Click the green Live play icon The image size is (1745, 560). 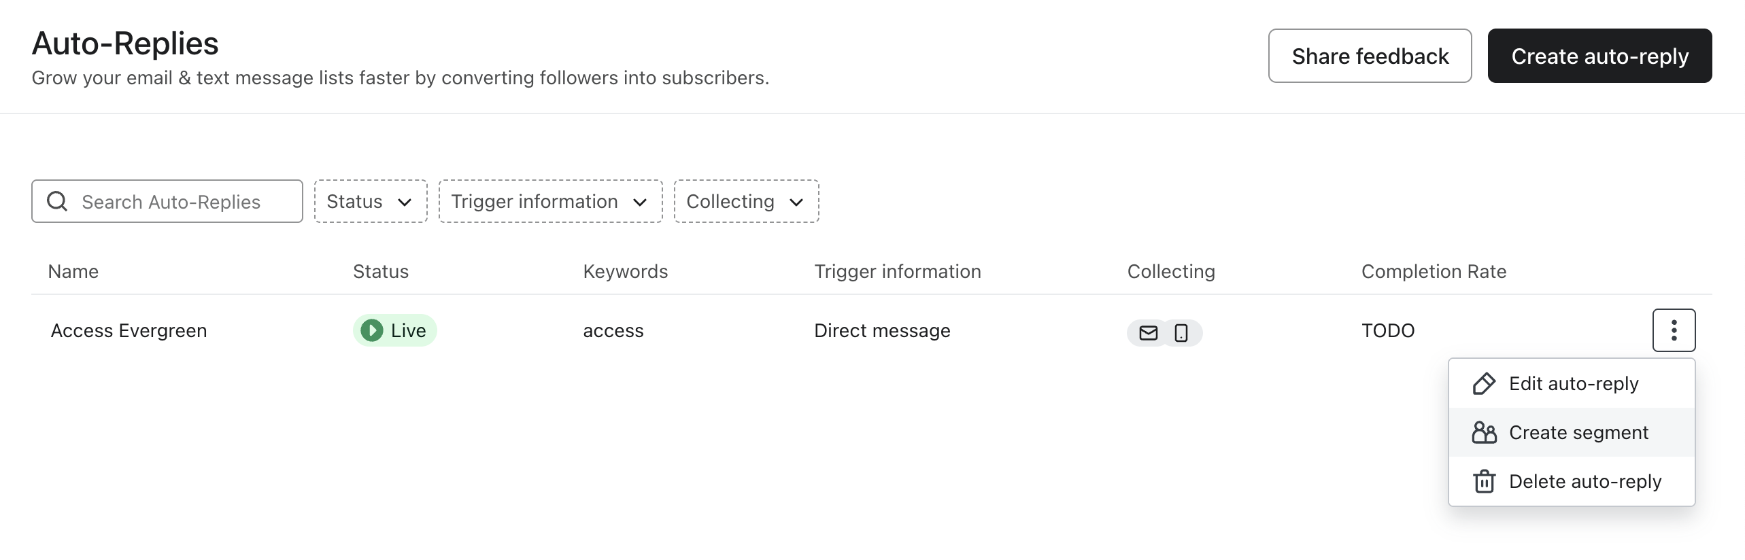pos(371,330)
